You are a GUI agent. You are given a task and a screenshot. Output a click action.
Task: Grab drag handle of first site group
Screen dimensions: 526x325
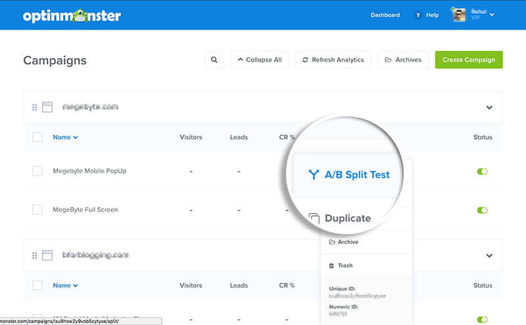click(x=35, y=107)
